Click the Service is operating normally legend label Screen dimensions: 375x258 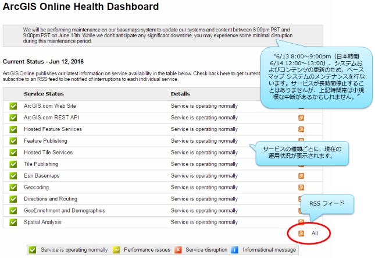[74, 250]
